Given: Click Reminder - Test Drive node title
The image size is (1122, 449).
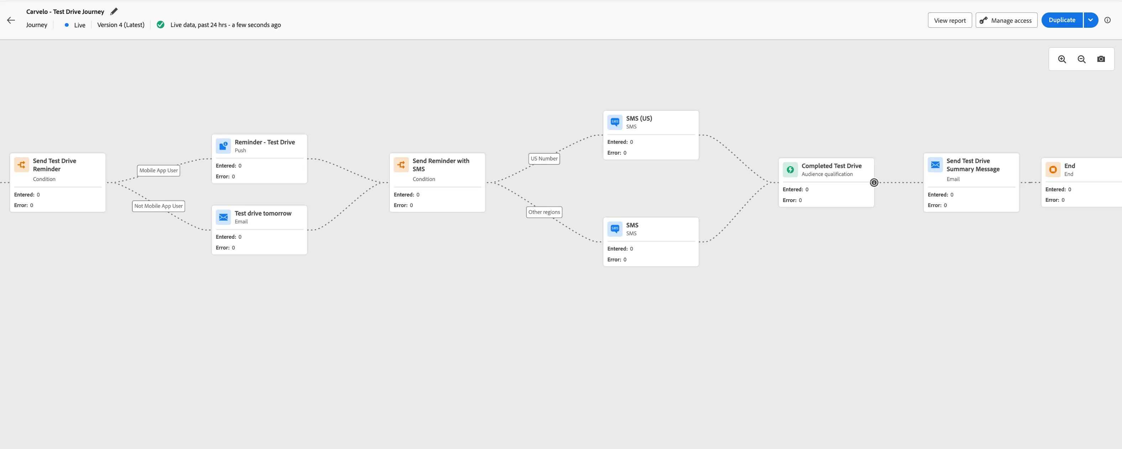Looking at the screenshot, I should [265, 142].
